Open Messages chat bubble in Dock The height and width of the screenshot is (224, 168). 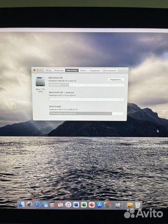pos(45,205)
